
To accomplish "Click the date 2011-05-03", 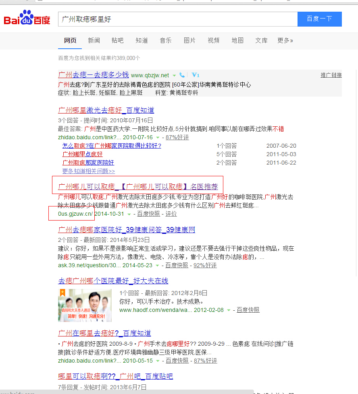I will click(281, 154).
